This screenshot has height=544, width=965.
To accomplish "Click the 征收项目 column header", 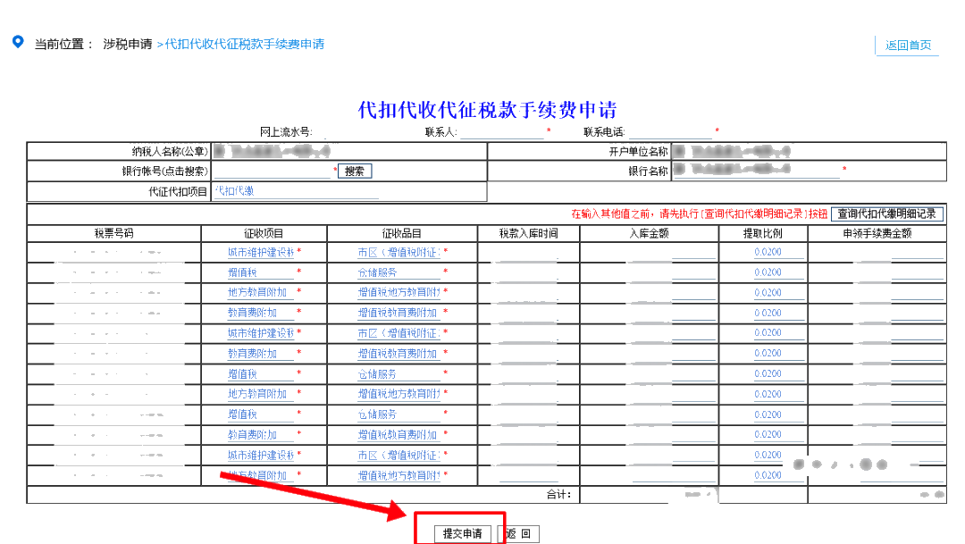I will [x=264, y=233].
